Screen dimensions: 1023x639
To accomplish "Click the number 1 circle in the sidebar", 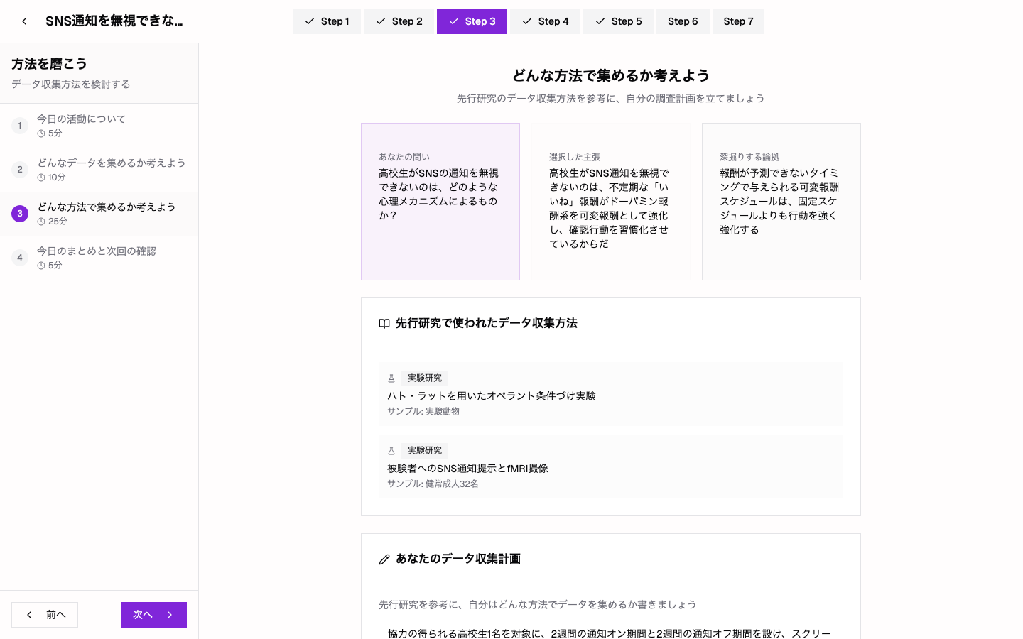I will [x=20, y=126].
